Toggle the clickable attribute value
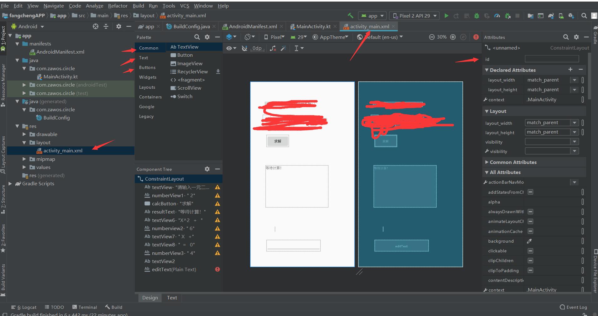The width and height of the screenshot is (598, 316). click(530, 251)
